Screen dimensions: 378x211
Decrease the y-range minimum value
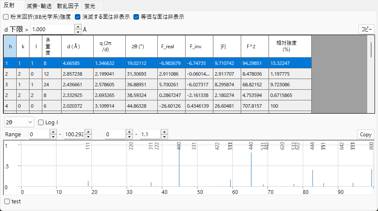click(130, 137)
